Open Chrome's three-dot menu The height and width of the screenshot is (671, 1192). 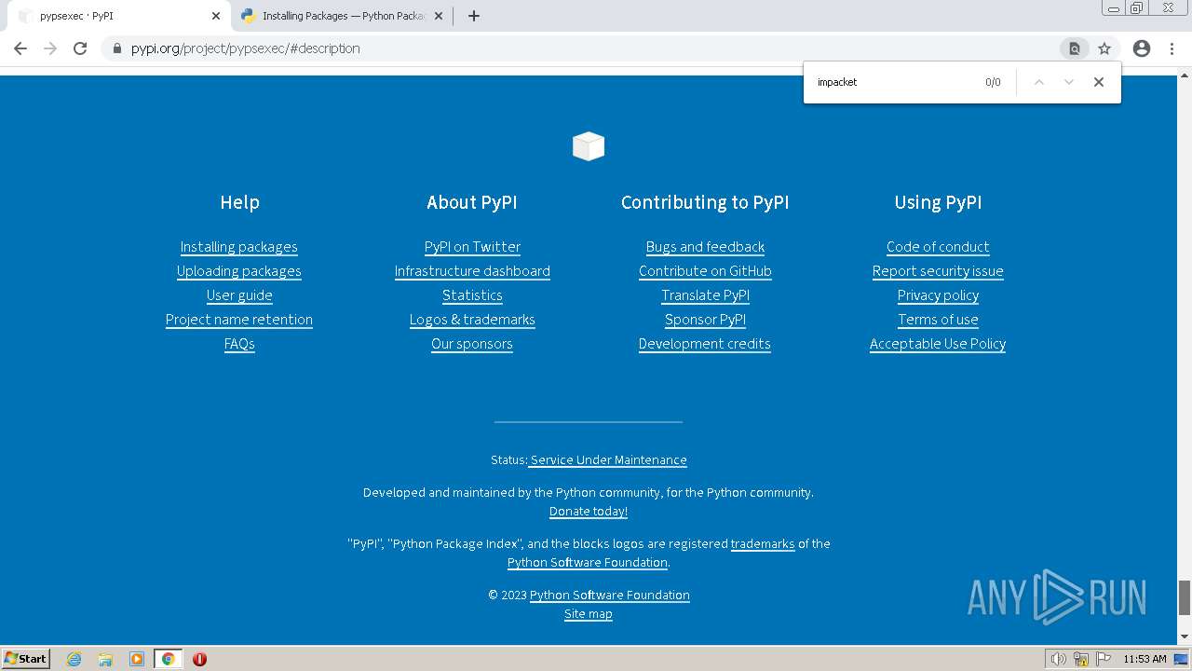click(x=1172, y=48)
